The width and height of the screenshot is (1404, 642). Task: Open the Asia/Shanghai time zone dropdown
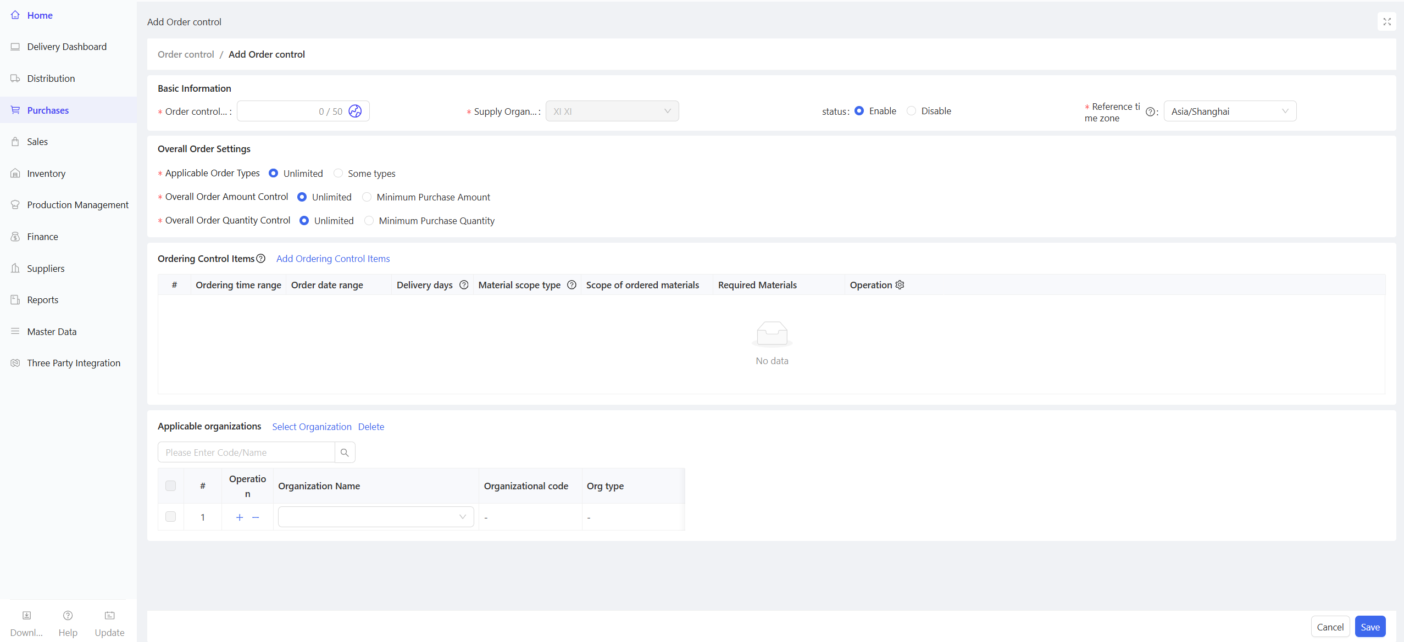pos(1230,111)
